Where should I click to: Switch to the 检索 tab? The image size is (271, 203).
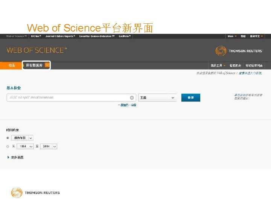[11, 65]
